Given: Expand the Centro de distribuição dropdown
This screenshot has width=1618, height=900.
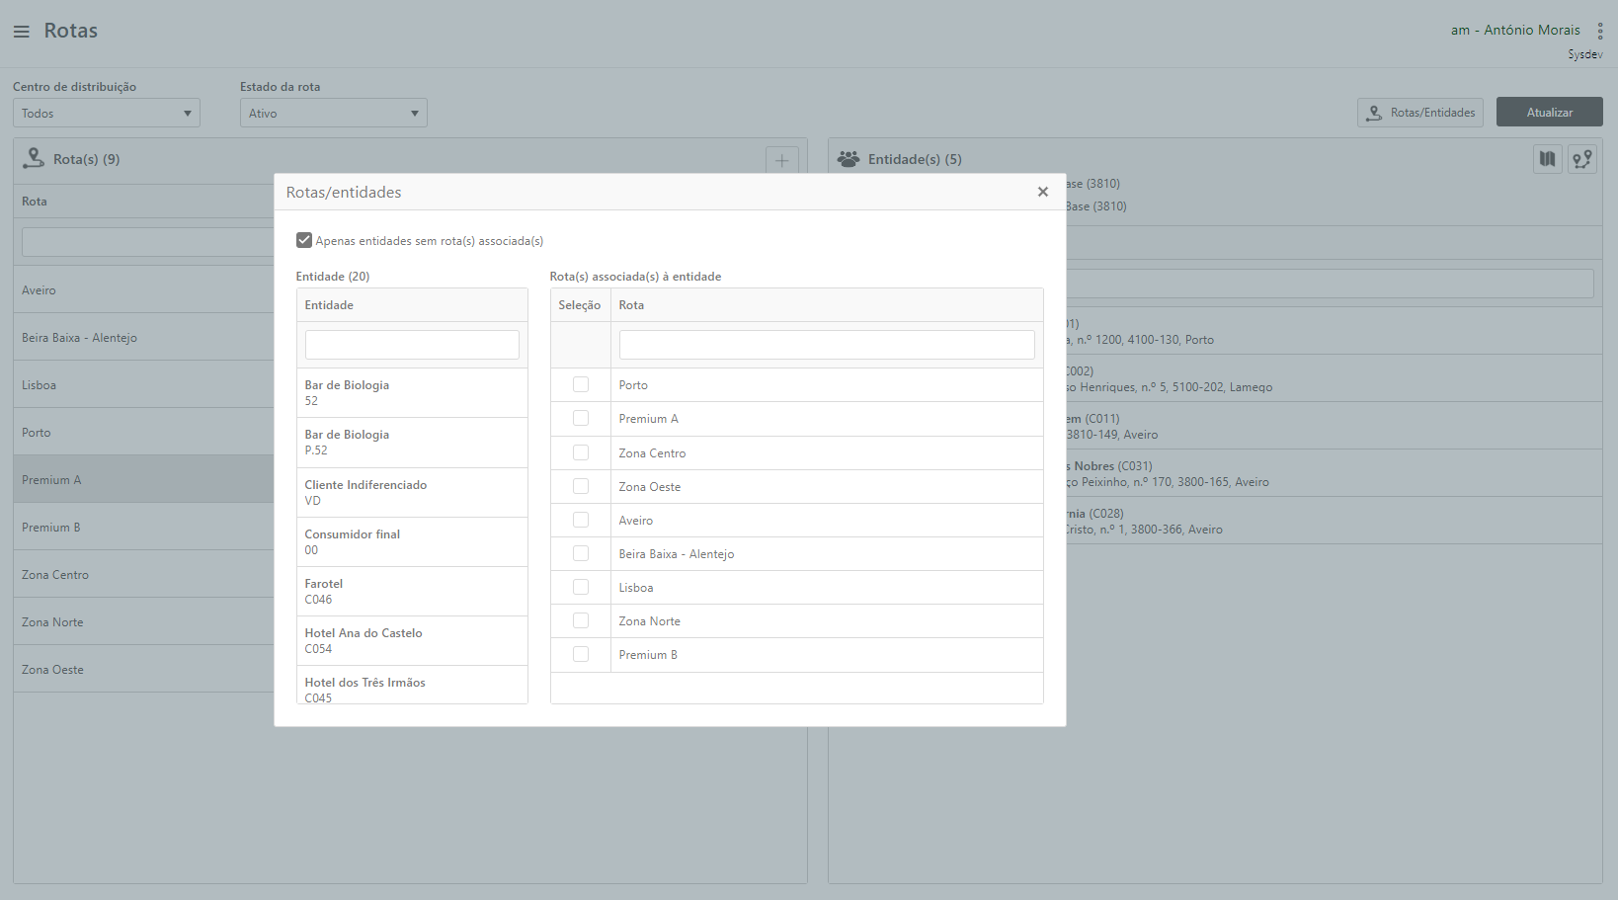Looking at the screenshot, I should click(107, 114).
